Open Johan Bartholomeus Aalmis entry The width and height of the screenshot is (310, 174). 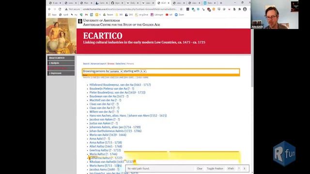(x=115, y=131)
